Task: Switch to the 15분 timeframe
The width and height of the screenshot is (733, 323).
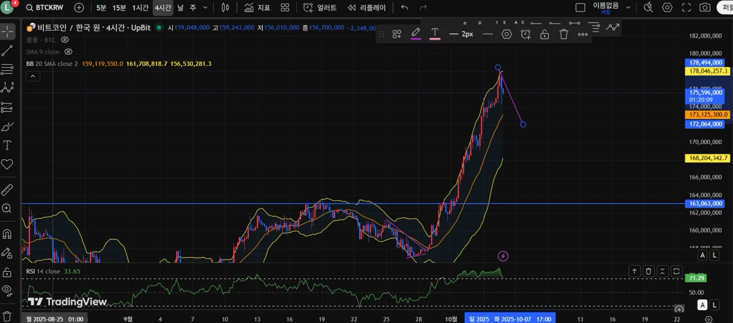Action: click(x=119, y=8)
